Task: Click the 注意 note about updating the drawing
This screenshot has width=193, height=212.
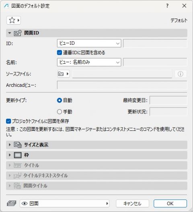Action: tap(95, 132)
